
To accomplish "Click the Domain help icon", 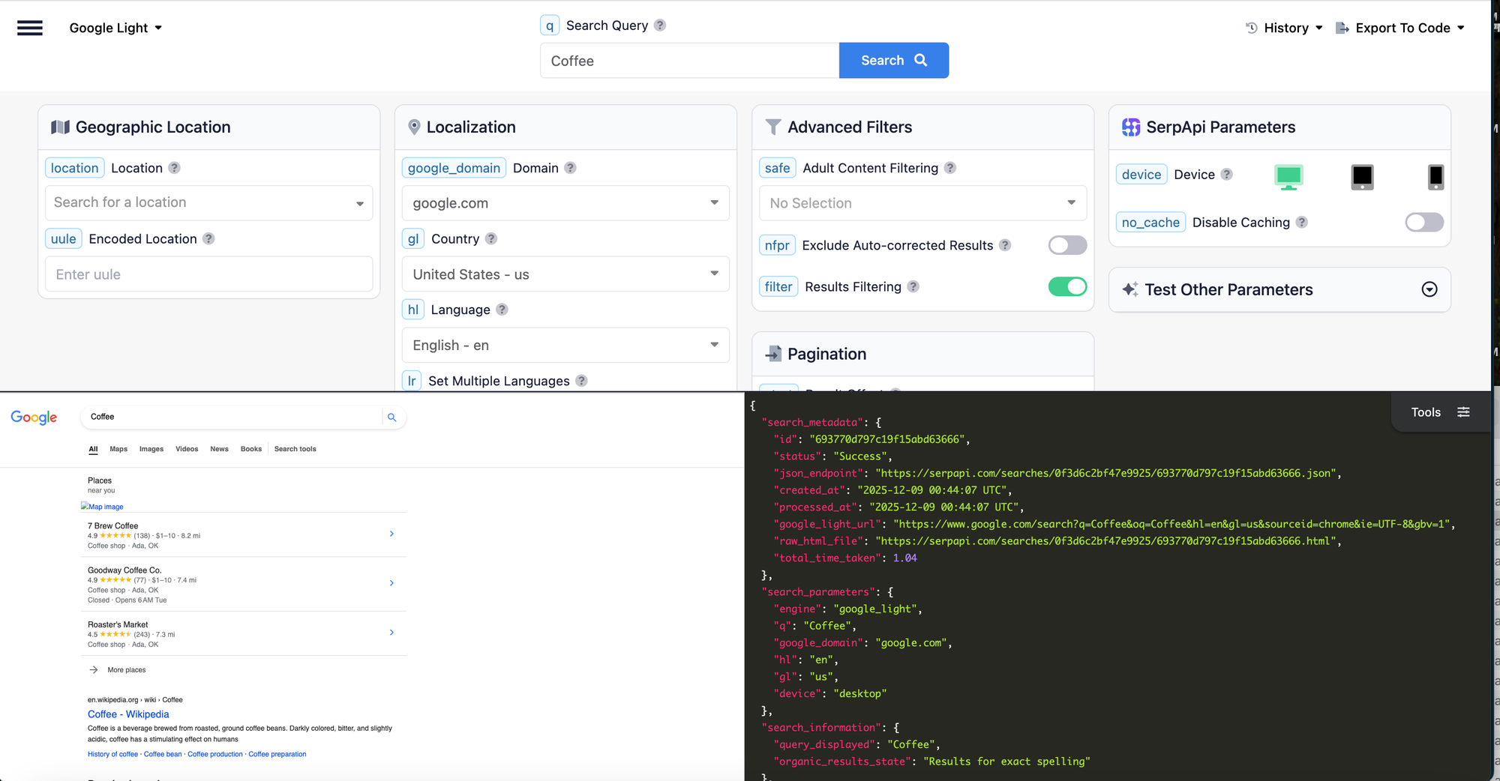I will pos(571,168).
